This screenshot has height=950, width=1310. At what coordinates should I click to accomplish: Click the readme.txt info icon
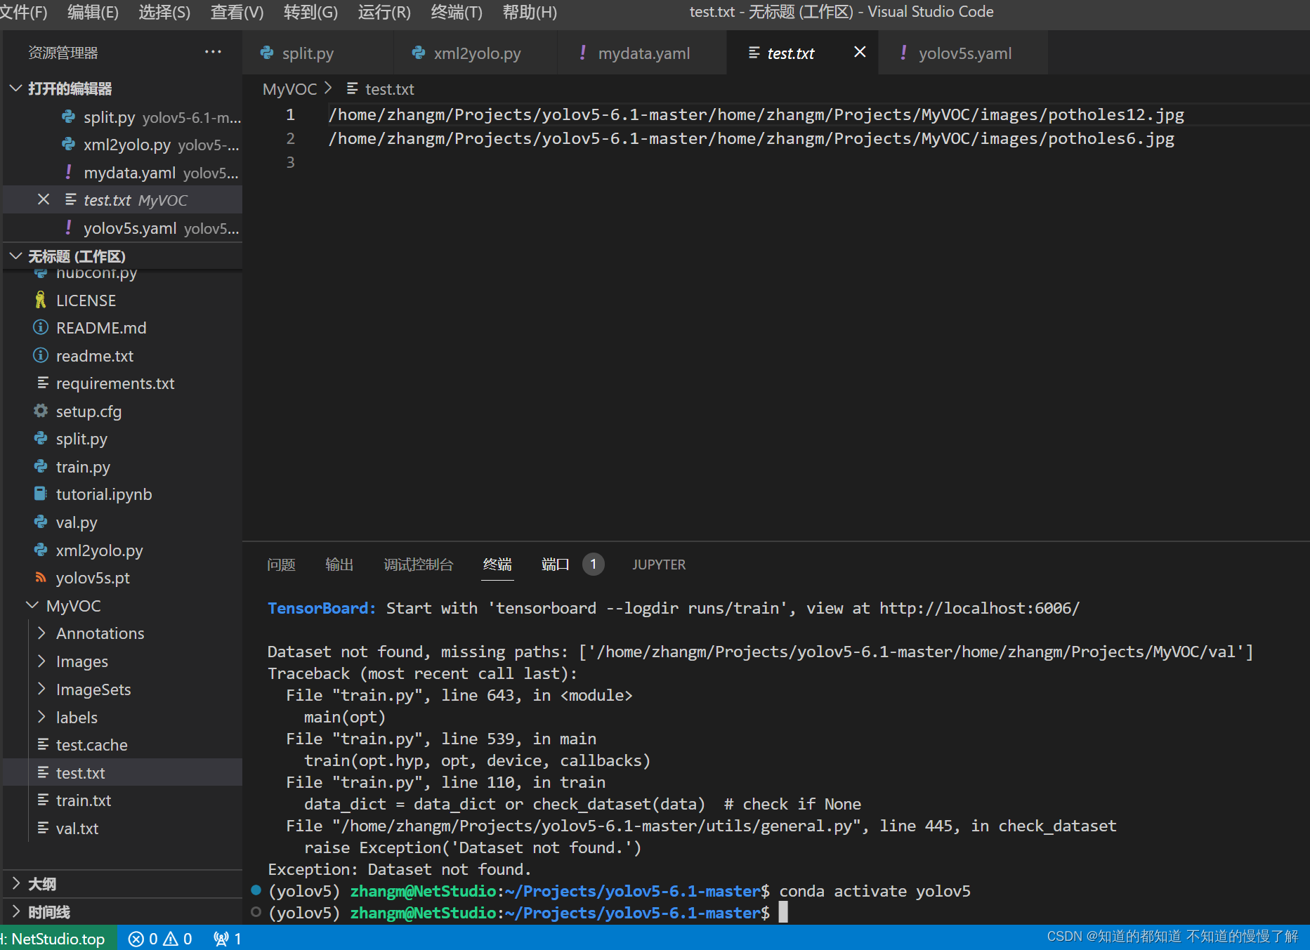point(41,355)
